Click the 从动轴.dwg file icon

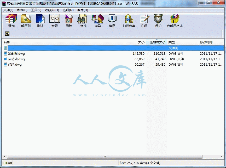tap(5, 59)
